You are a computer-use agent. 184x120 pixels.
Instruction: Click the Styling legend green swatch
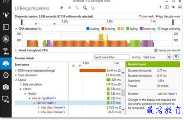point(127,28)
